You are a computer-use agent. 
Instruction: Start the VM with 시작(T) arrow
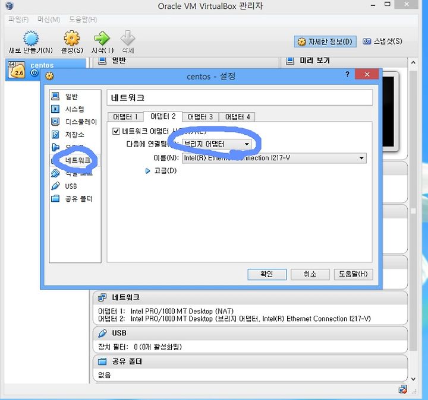[102, 38]
